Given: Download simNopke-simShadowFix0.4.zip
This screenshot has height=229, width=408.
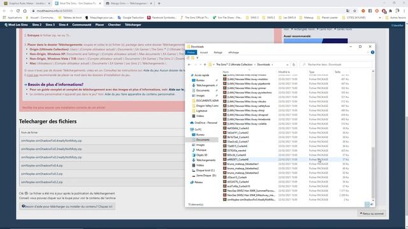Looking at the screenshot, I should point(41,165).
